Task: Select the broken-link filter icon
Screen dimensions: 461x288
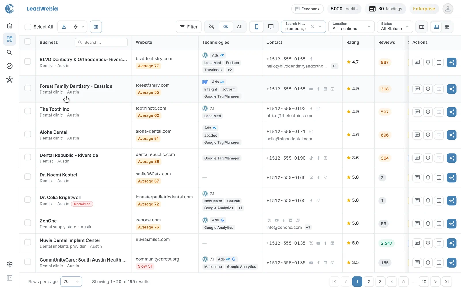Action: [x=212, y=27]
